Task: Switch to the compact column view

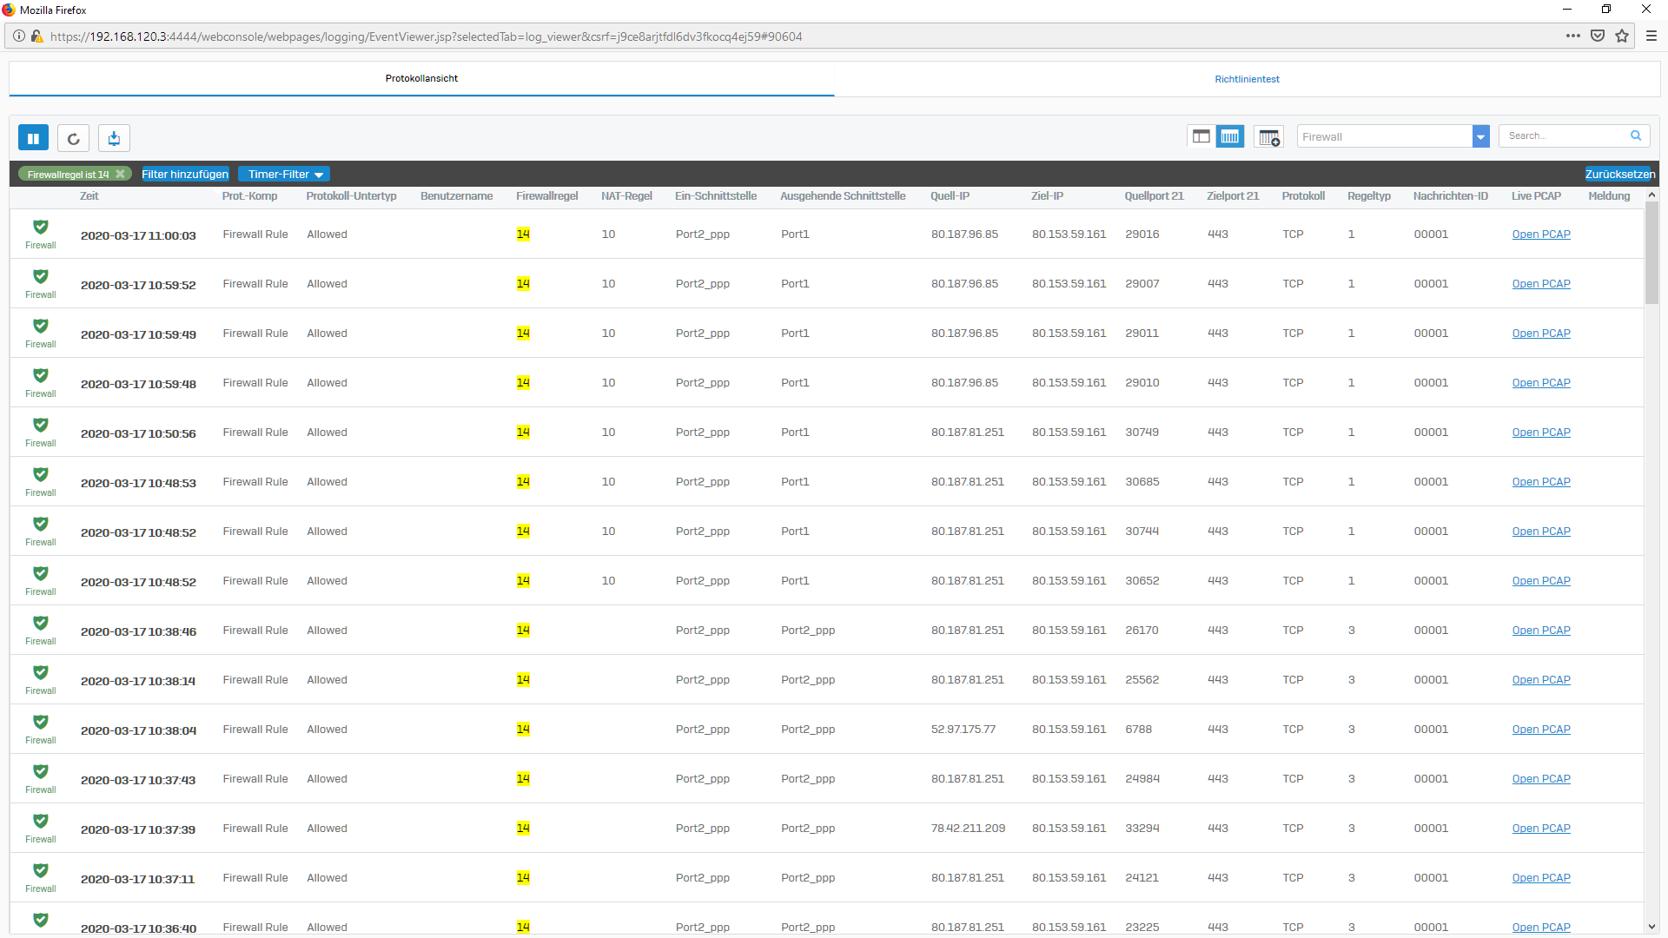Action: pos(1201,136)
